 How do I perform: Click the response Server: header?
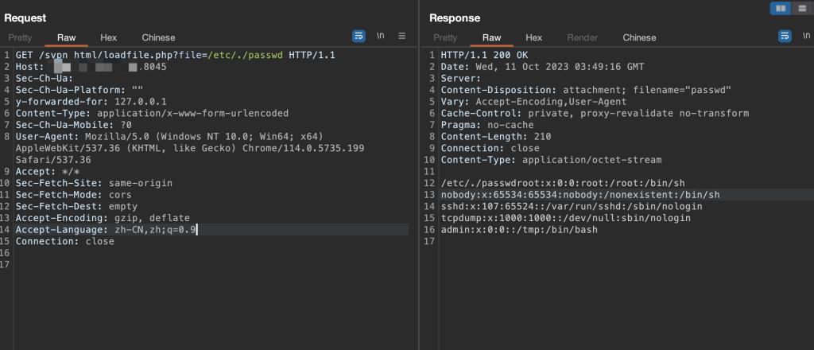tap(461, 78)
